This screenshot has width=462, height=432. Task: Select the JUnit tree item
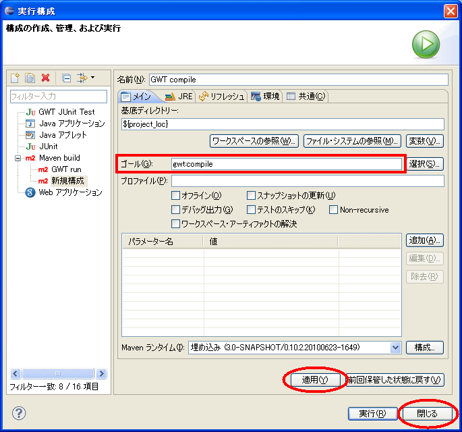tap(49, 146)
